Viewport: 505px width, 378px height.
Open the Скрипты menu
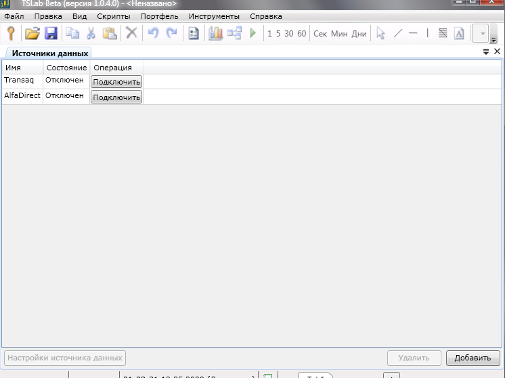click(x=113, y=16)
